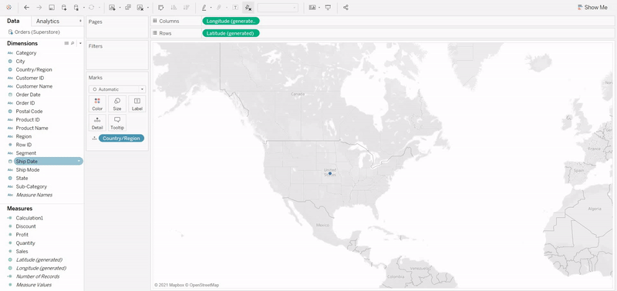Click the Undo back arrow
Image resolution: width=617 pixels, height=291 pixels.
coord(27,8)
